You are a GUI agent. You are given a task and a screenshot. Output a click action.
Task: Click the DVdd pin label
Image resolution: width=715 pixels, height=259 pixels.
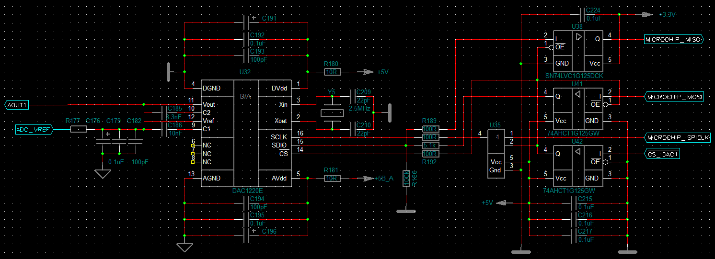tap(280, 89)
